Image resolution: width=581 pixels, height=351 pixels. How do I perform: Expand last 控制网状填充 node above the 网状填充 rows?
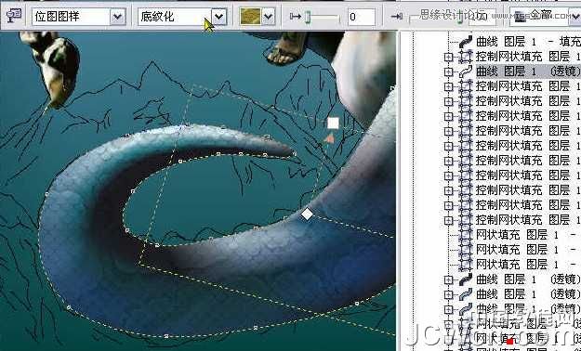[448, 220]
